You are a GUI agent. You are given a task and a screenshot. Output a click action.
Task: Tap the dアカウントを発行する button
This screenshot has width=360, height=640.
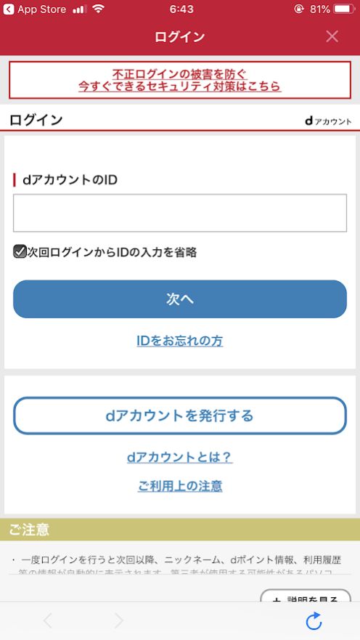click(x=180, y=416)
